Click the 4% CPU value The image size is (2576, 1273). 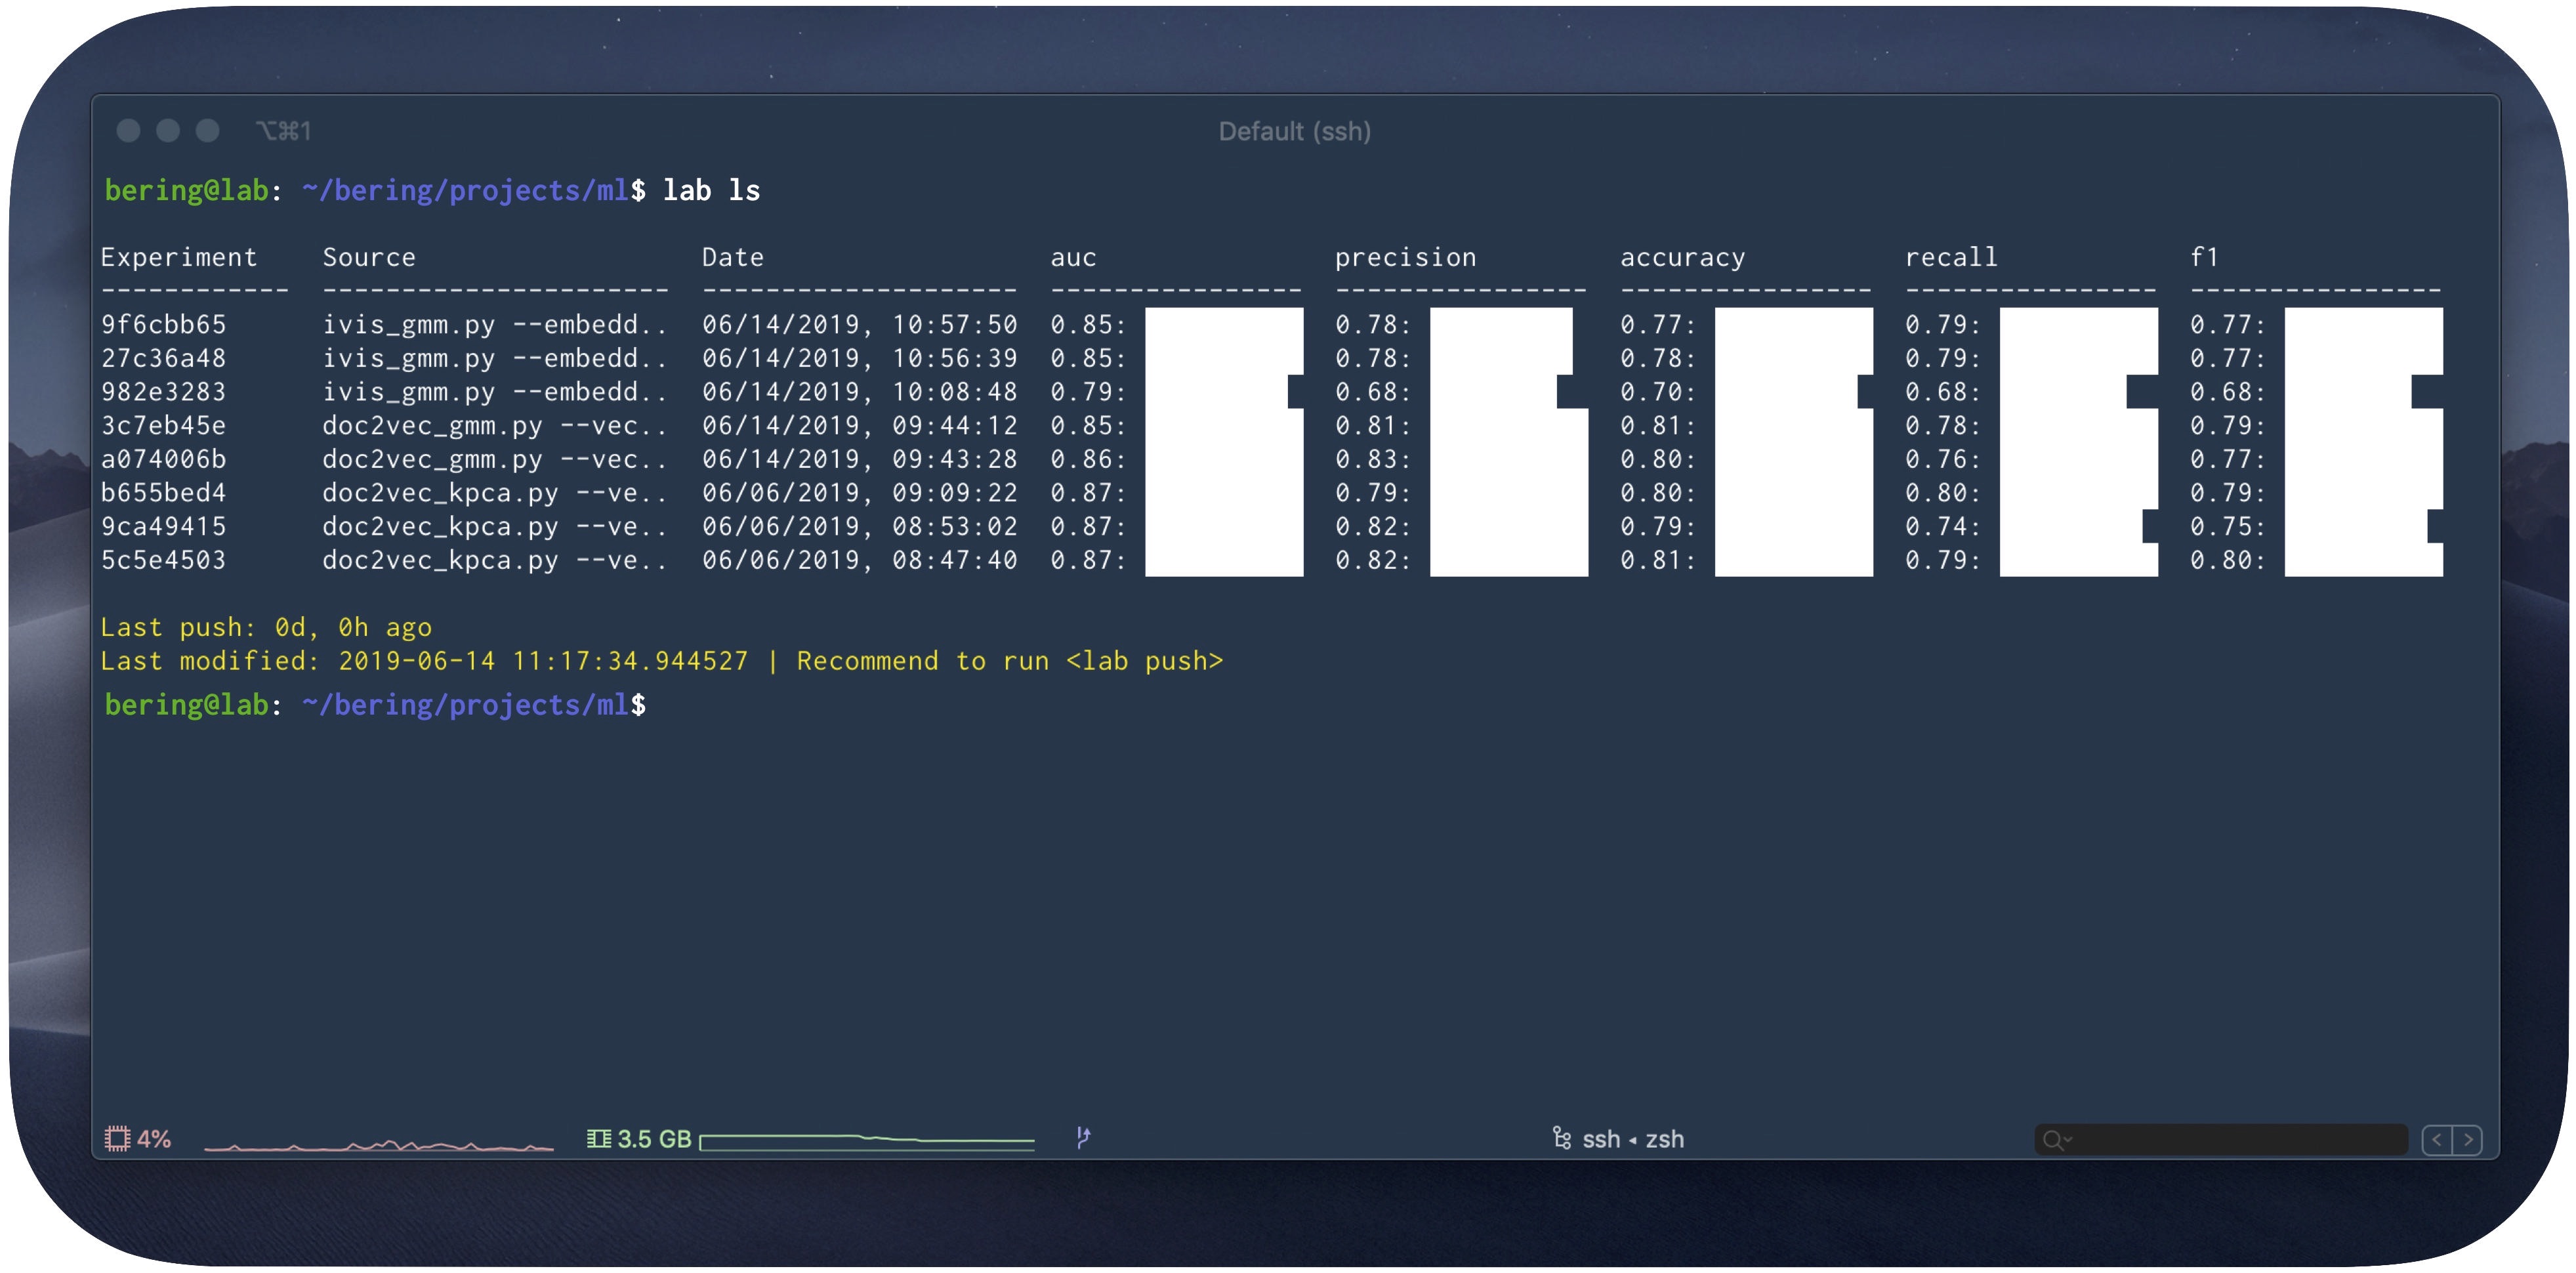coord(154,1139)
